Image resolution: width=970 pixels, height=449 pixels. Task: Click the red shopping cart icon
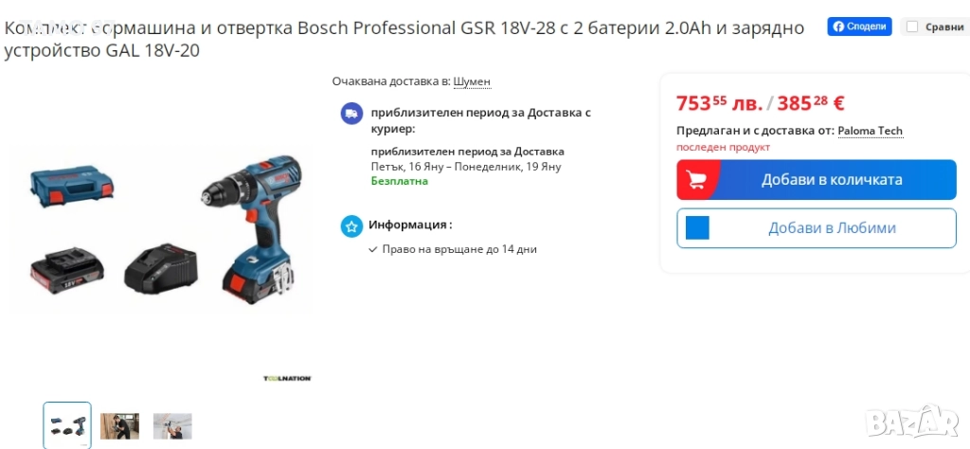[x=698, y=180]
